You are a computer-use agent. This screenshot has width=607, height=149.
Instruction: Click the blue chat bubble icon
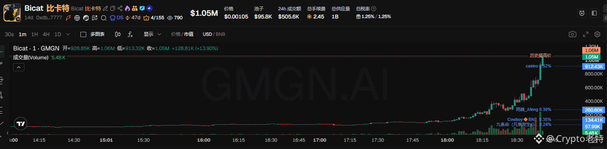pyautogui.click(x=142, y=8)
